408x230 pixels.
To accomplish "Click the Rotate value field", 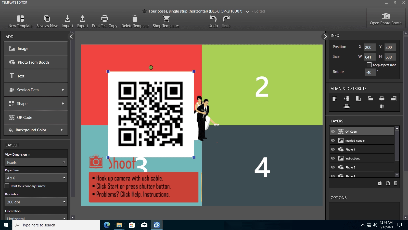I will coord(370,72).
